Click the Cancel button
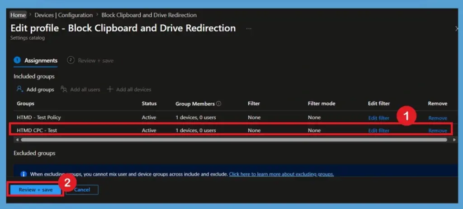The width and height of the screenshot is (463, 209). tap(82, 190)
